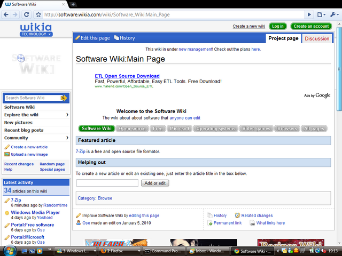Expand the Community submenu arrow
This screenshot has width=342, height=256.
pyautogui.click(x=67, y=138)
